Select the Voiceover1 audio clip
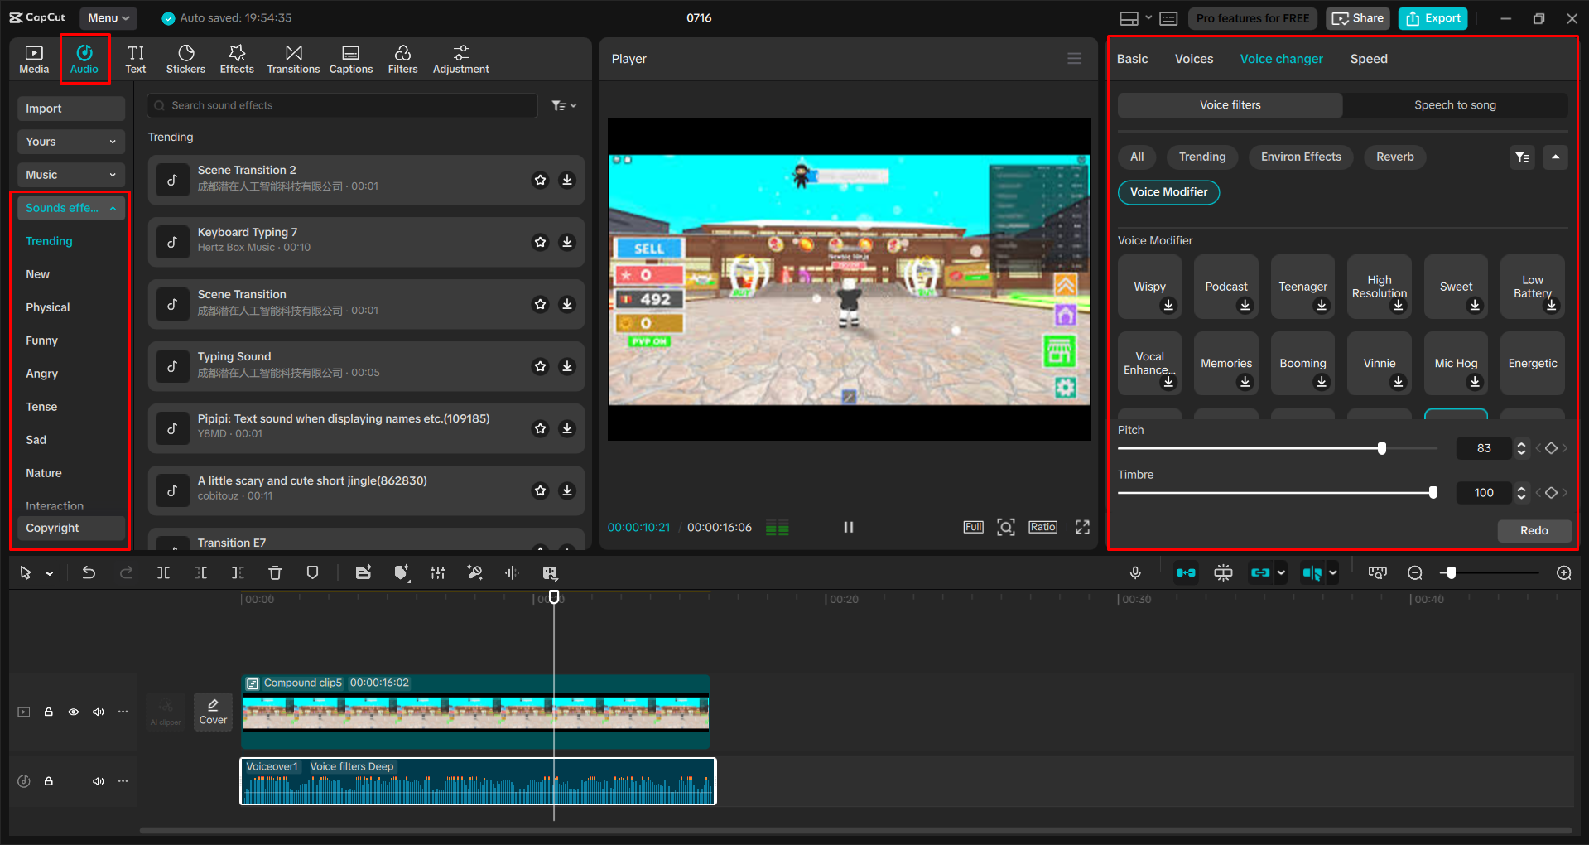This screenshot has width=1589, height=845. pos(478,781)
